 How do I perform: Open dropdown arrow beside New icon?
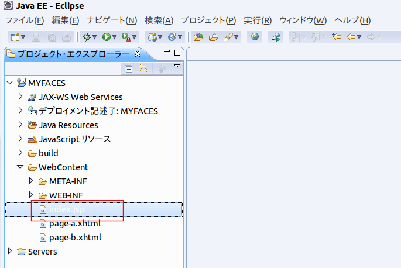(x=23, y=37)
